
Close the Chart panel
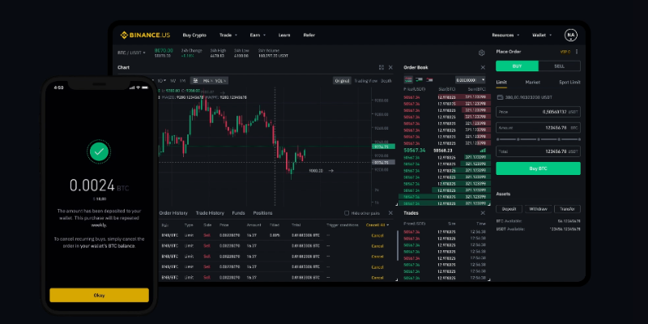pyautogui.click(x=390, y=67)
